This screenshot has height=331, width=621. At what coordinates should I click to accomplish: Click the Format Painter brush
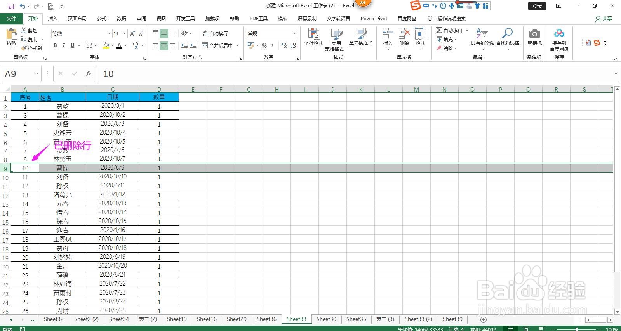pos(24,48)
